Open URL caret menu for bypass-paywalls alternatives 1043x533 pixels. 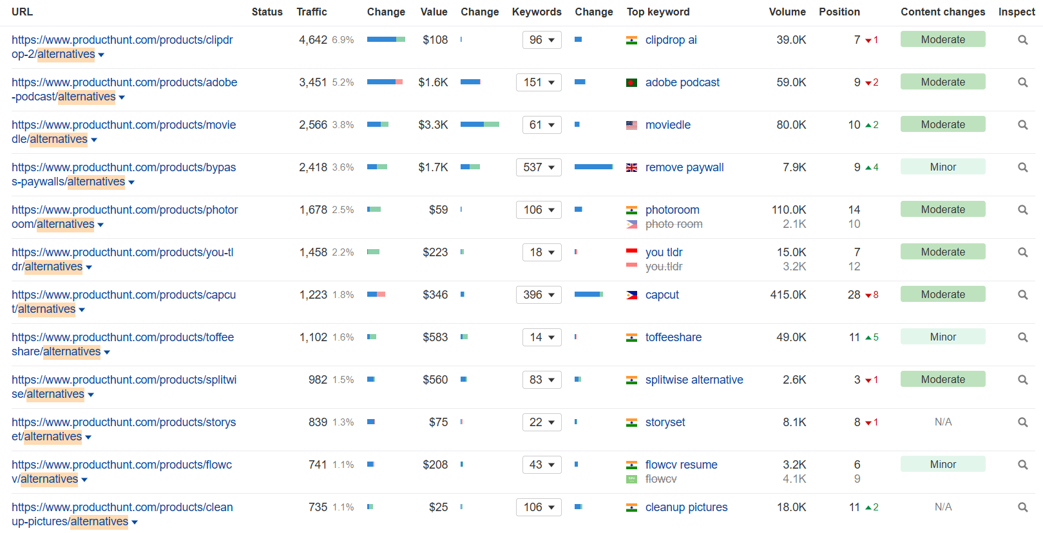click(x=131, y=183)
